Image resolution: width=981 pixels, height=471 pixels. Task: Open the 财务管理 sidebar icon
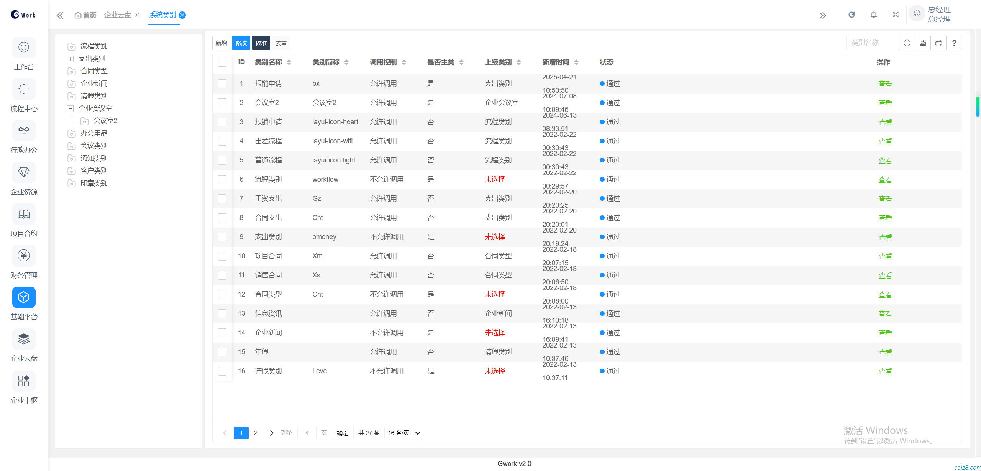(x=24, y=256)
